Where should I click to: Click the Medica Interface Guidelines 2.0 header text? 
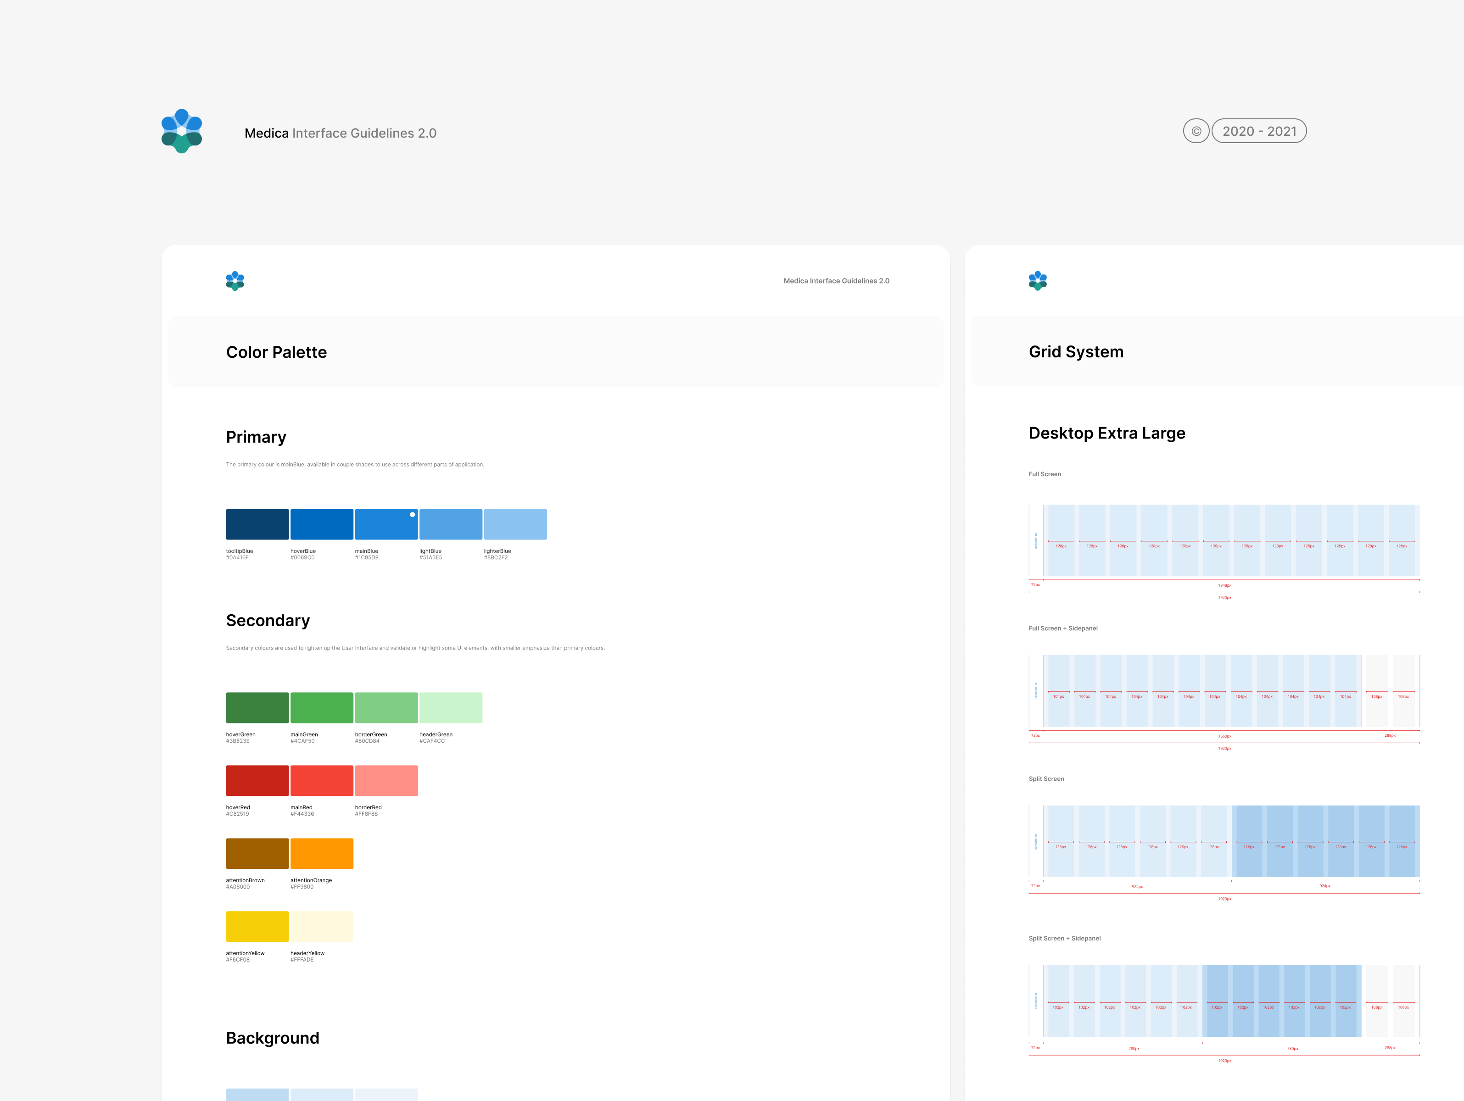[x=341, y=132]
